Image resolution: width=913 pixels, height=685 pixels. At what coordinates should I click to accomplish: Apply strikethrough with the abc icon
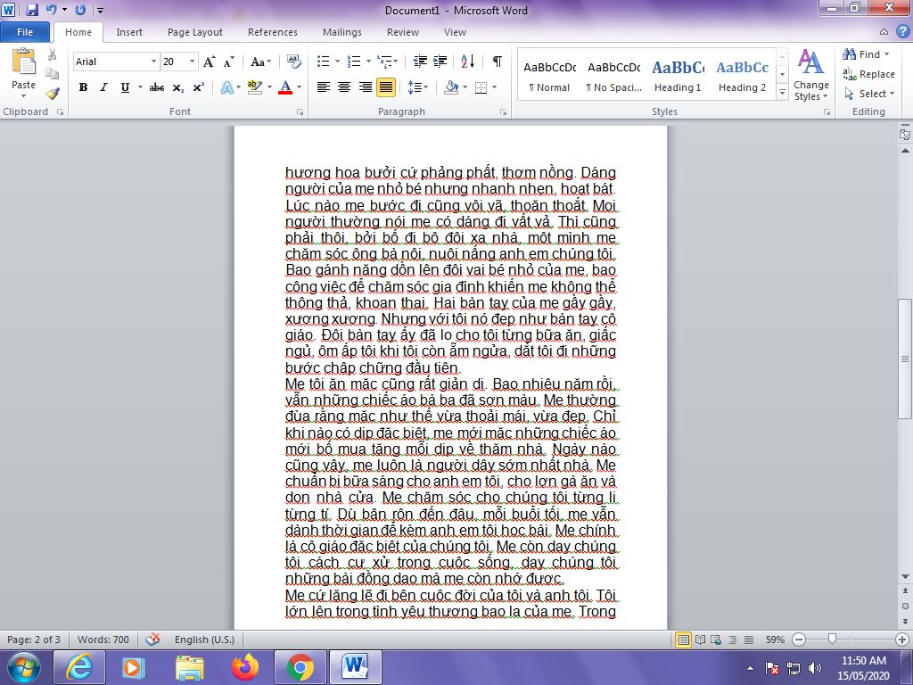coord(157,87)
